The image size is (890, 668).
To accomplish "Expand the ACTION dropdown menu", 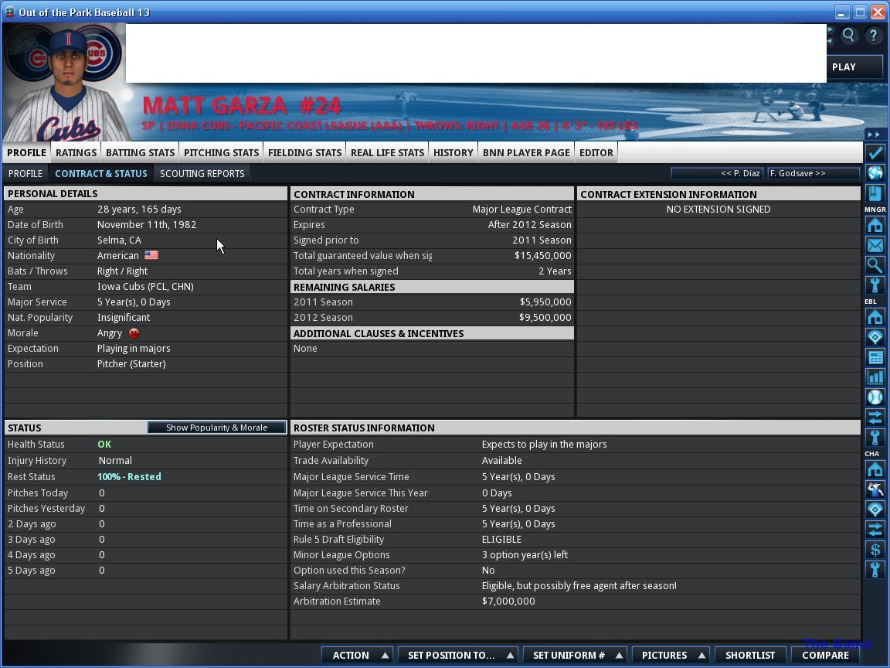I will tap(357, 655).
